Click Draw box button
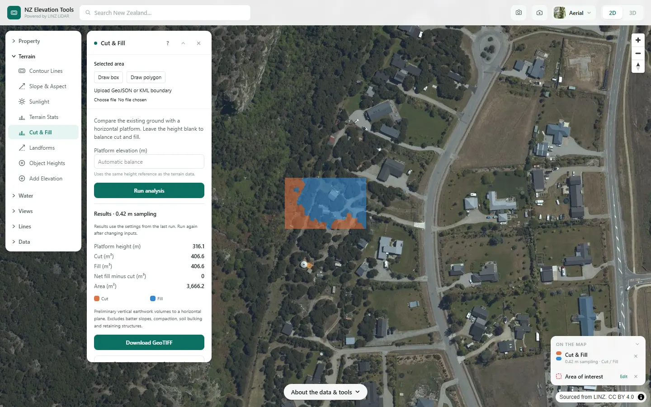 (108, 77)
